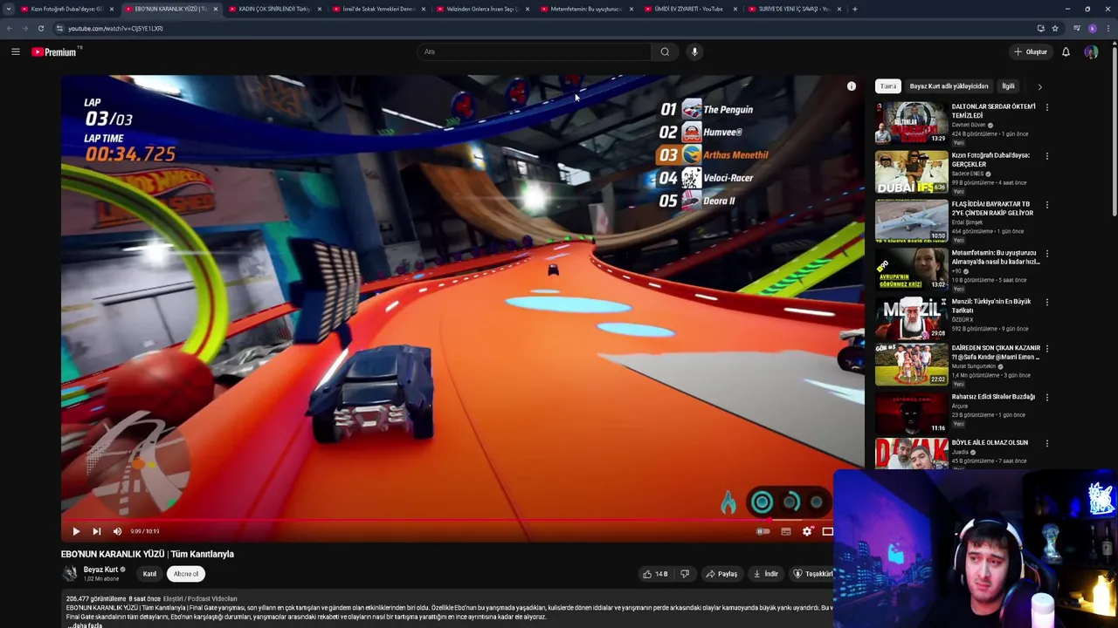Viewport: 1118px width, 628px height.
Task: Mute the video volume
Action: (x=117, y=531)
